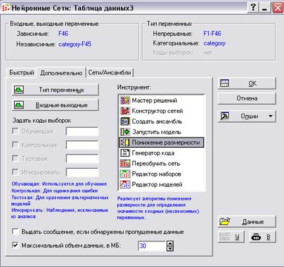Viewport: 284px width, 267px height.
Task: Select Переобучить сеть text in tool list
Action: click(156, 164)
